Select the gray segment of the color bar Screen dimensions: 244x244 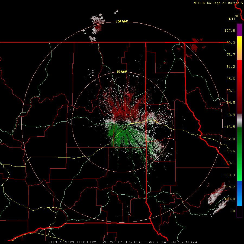(239, 120)
